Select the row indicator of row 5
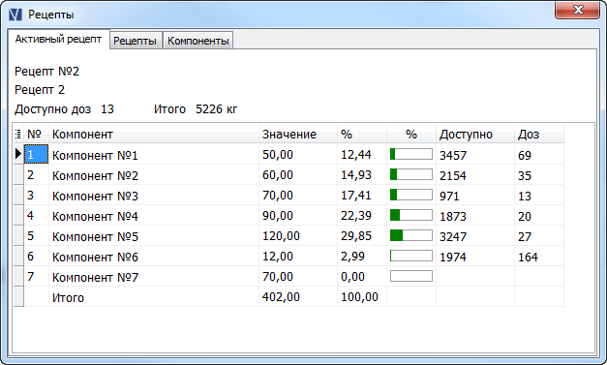Screen dimensions: 607x365 pos(18,235)
